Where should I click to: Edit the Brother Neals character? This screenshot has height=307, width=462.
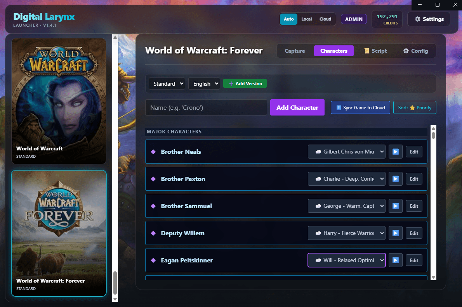click(x=414, y=152)
